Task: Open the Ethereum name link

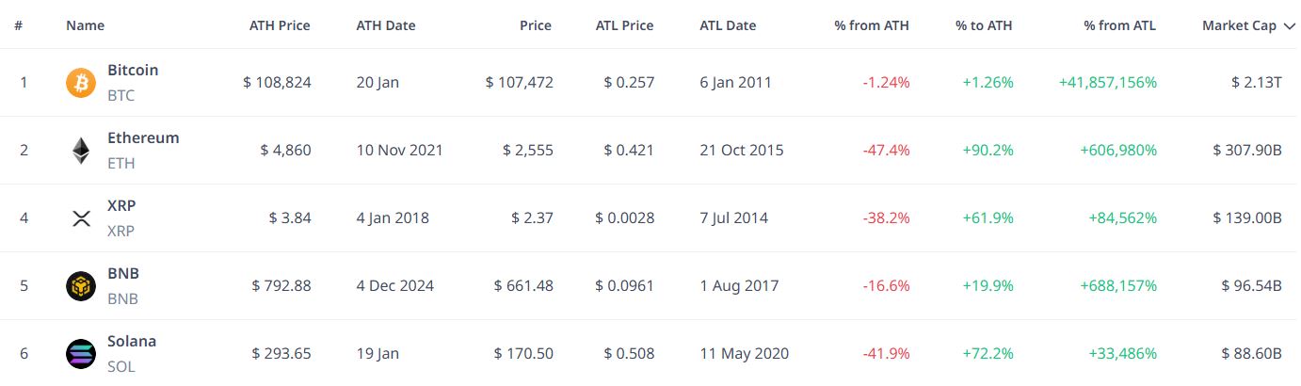Action: pos(143,137)
